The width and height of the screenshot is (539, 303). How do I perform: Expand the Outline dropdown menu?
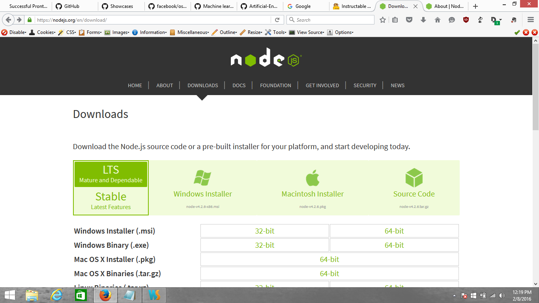(225, 32)
